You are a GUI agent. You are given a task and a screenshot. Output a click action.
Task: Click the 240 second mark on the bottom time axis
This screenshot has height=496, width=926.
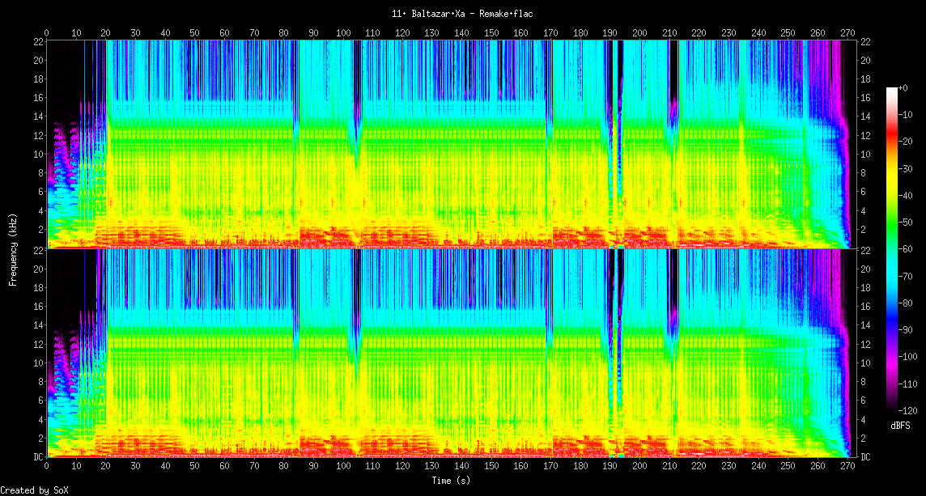coord(758,466)
